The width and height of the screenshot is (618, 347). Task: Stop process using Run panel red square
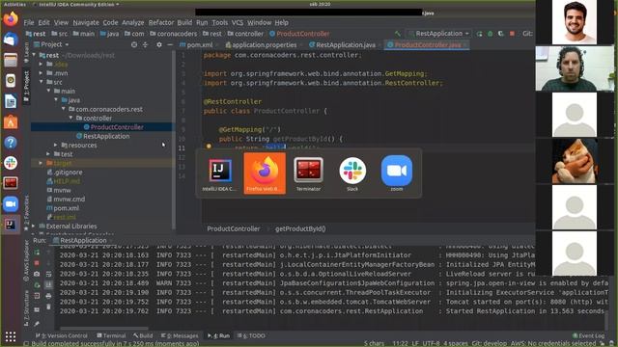(x=37, y=263)
